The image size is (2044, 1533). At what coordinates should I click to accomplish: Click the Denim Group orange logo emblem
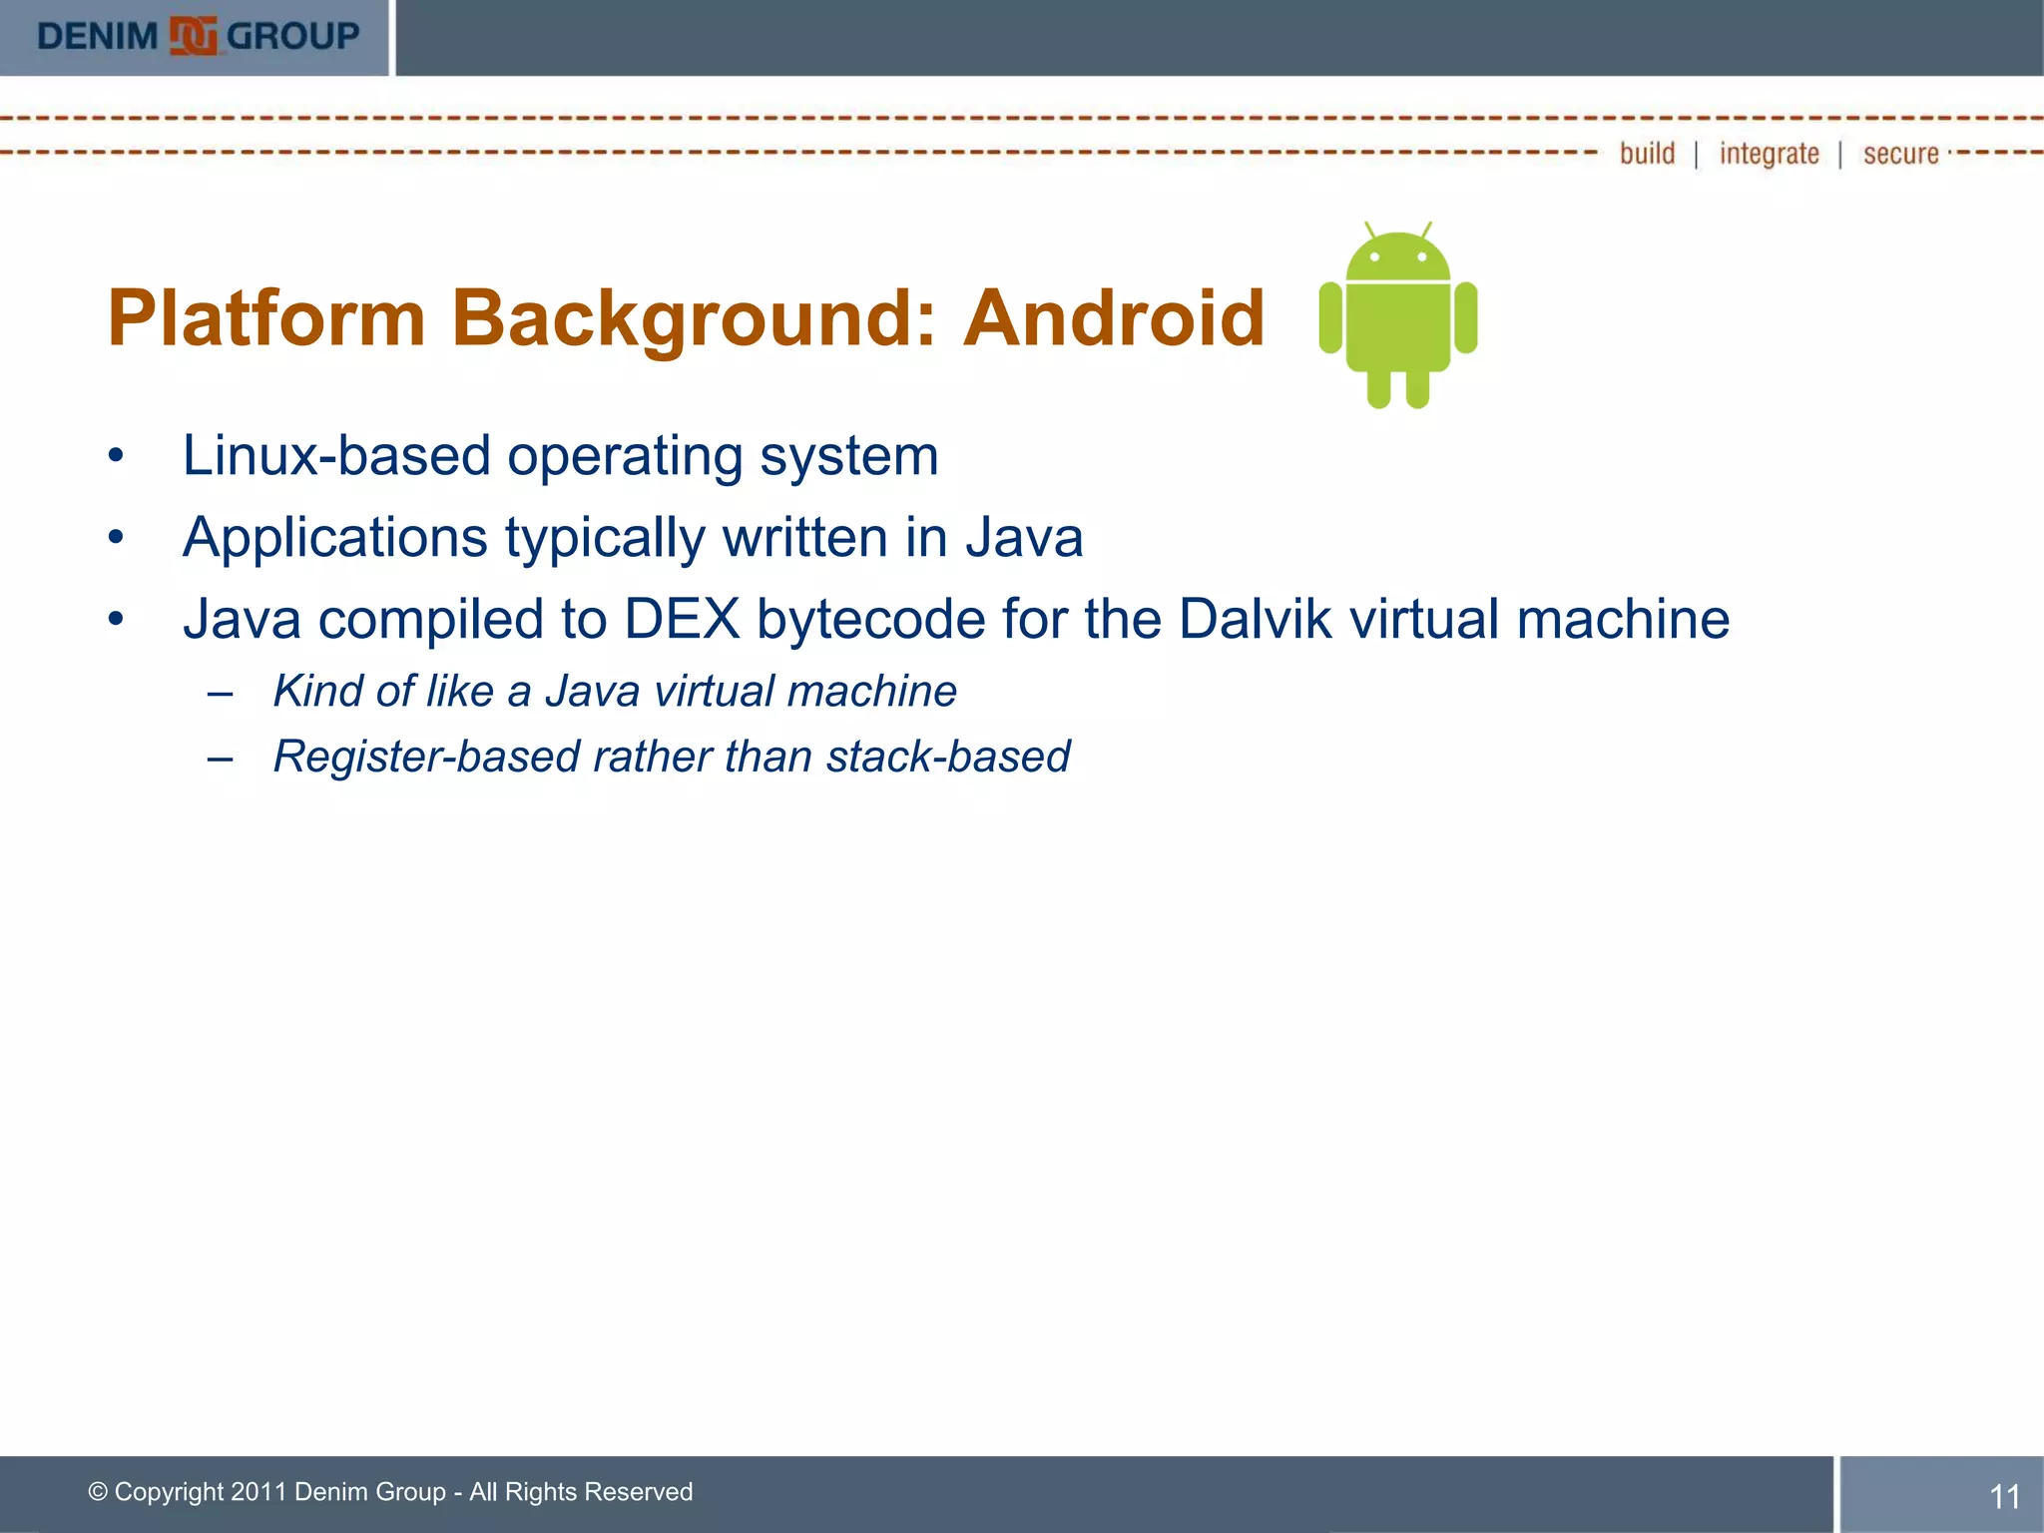pyautogui.click(x=193, y=37)
